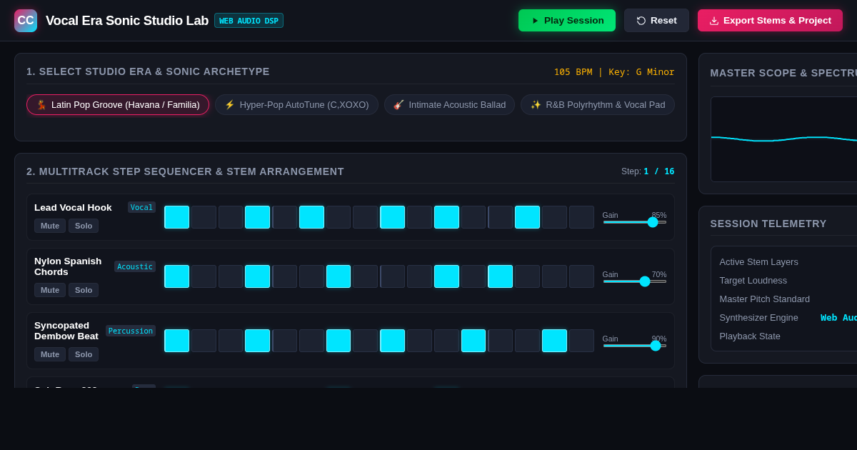Click the Vocal tag on Lead Vocal Hook
857x450 pixels.
(141, 207)
